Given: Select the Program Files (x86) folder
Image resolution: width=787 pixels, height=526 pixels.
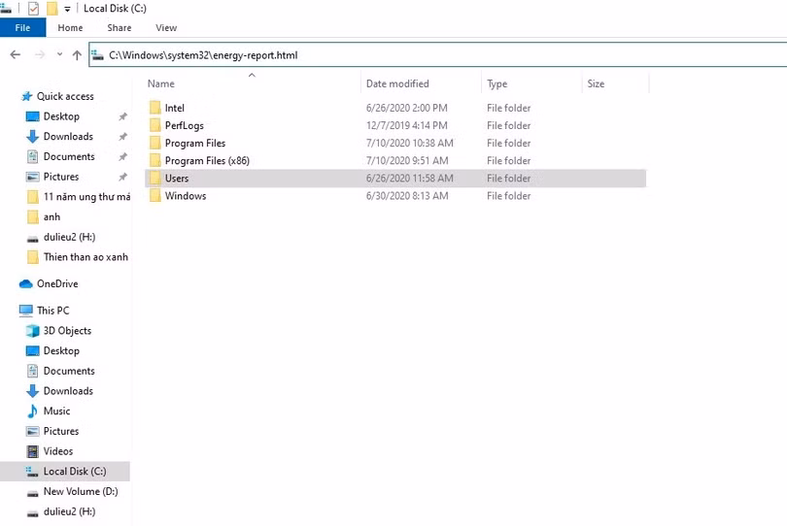Looking at the screenshot, I should click(207, 161).
